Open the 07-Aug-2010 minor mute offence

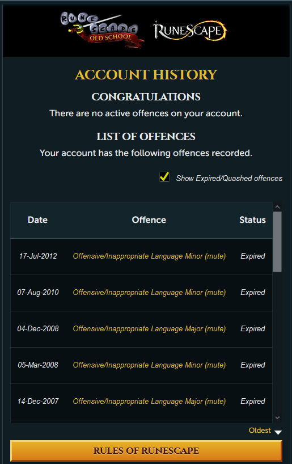(x=149, y=292)
